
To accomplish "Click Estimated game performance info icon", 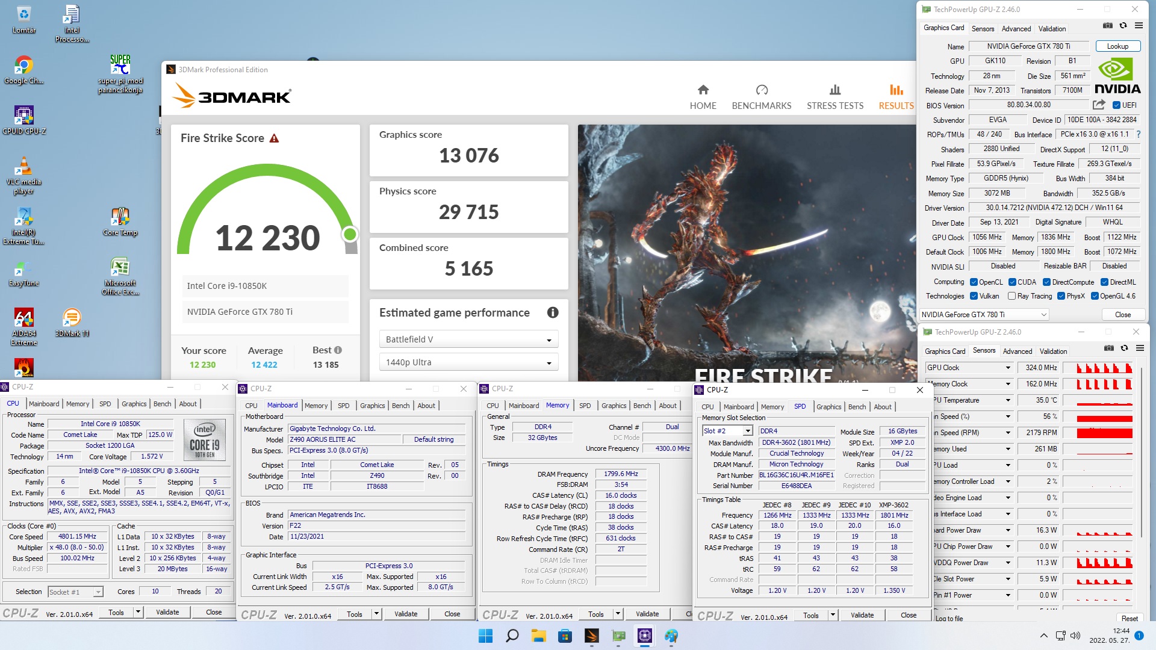I will pos(553,312).
